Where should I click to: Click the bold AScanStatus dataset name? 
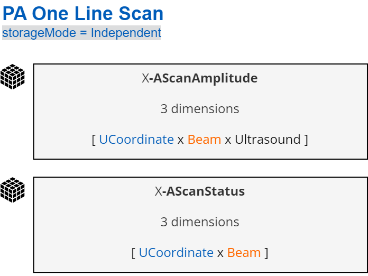[206, 191]
